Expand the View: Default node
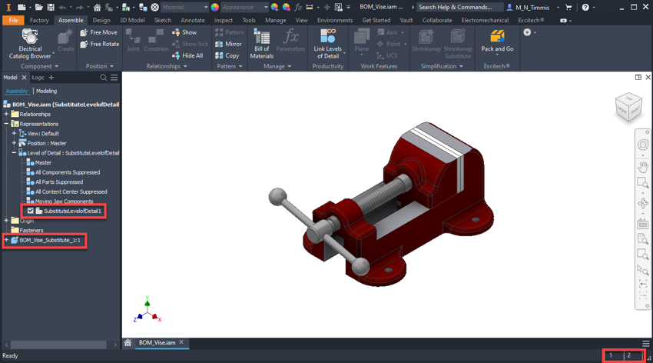653x363 pixels. click(x=14, y=133)
